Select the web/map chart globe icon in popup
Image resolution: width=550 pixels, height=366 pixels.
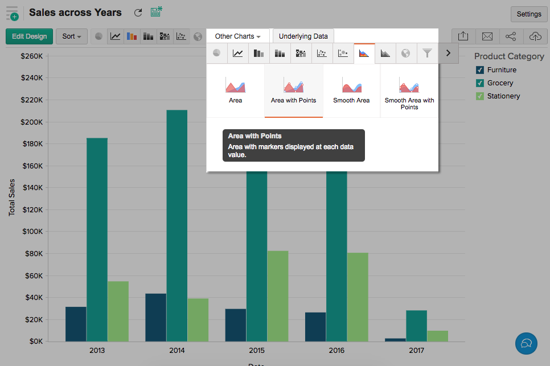point(405,54)
